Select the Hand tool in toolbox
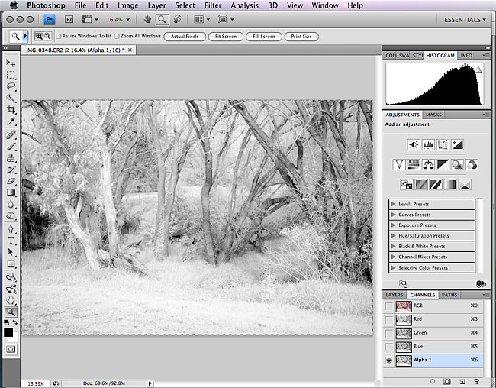The image size is (496, 388). point(11,300)
